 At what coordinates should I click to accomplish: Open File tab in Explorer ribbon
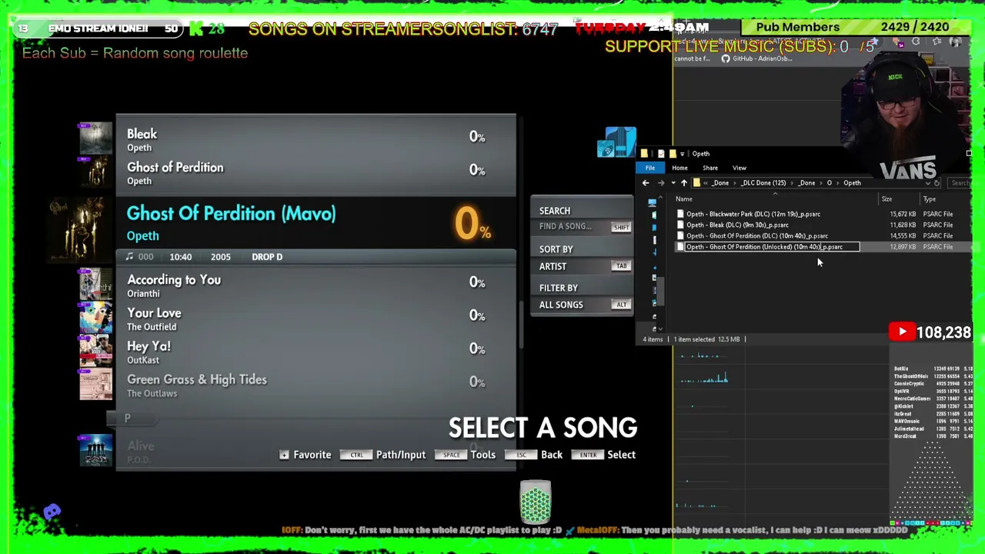click(650, 168)
